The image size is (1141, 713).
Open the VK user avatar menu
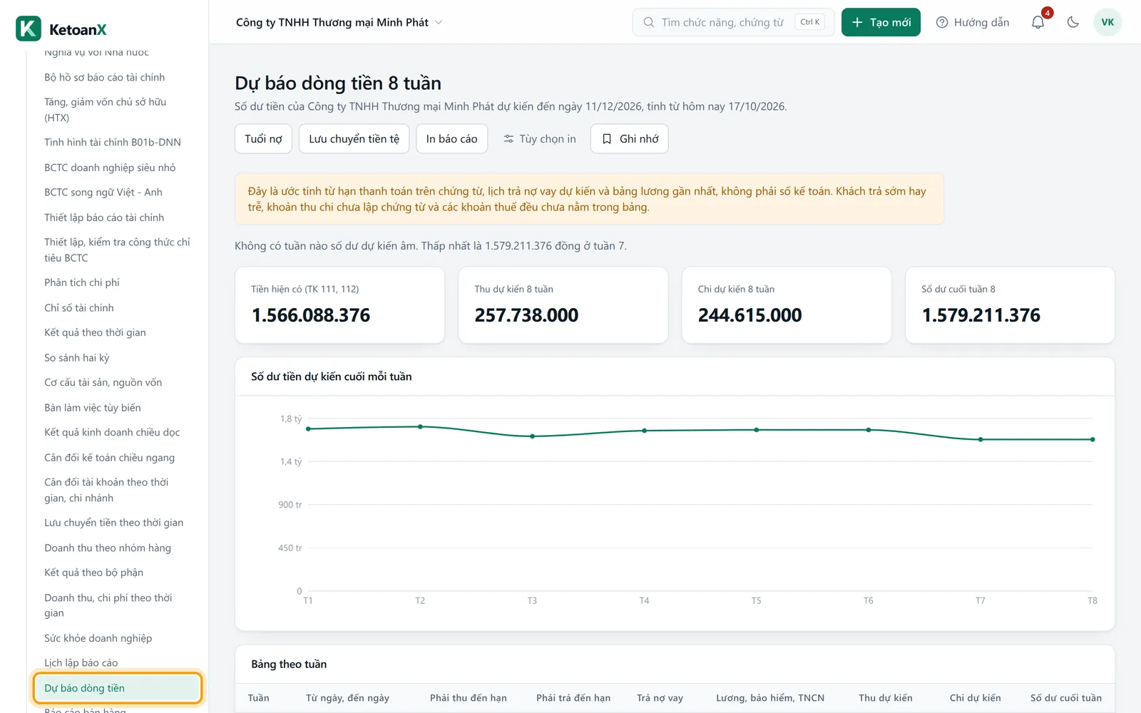(x=1107, y=22)
